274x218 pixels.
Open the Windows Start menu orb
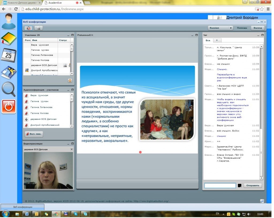pos(5,214)
